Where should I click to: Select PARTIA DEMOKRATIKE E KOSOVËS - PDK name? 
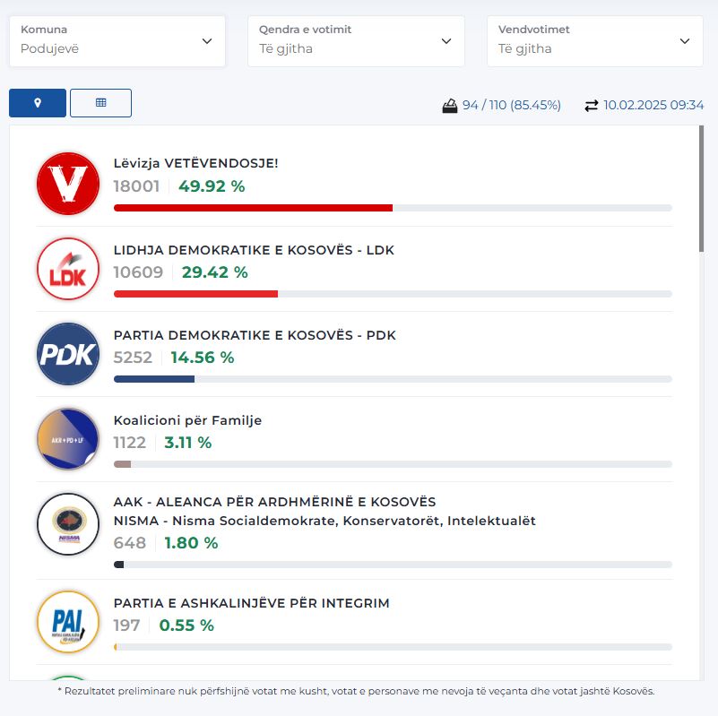[255, 335]
